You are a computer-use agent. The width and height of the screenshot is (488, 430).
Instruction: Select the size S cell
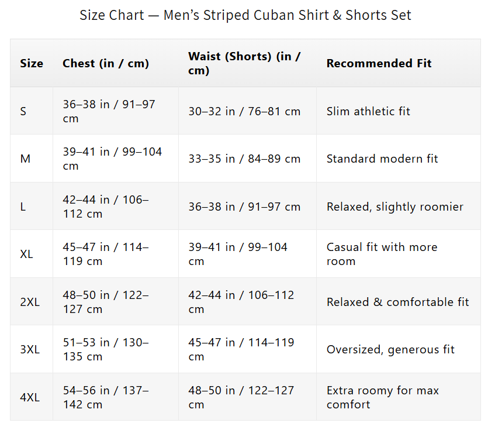click(x=23, y=111)
